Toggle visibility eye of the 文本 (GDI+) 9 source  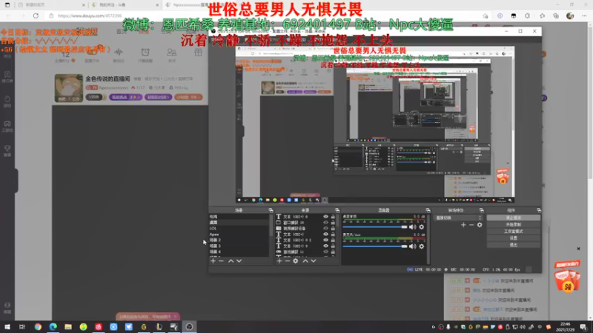tap(325, 246)
